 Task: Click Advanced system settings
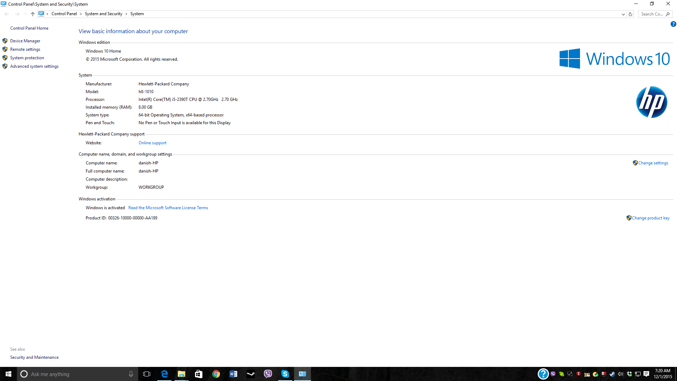[34, 66]
